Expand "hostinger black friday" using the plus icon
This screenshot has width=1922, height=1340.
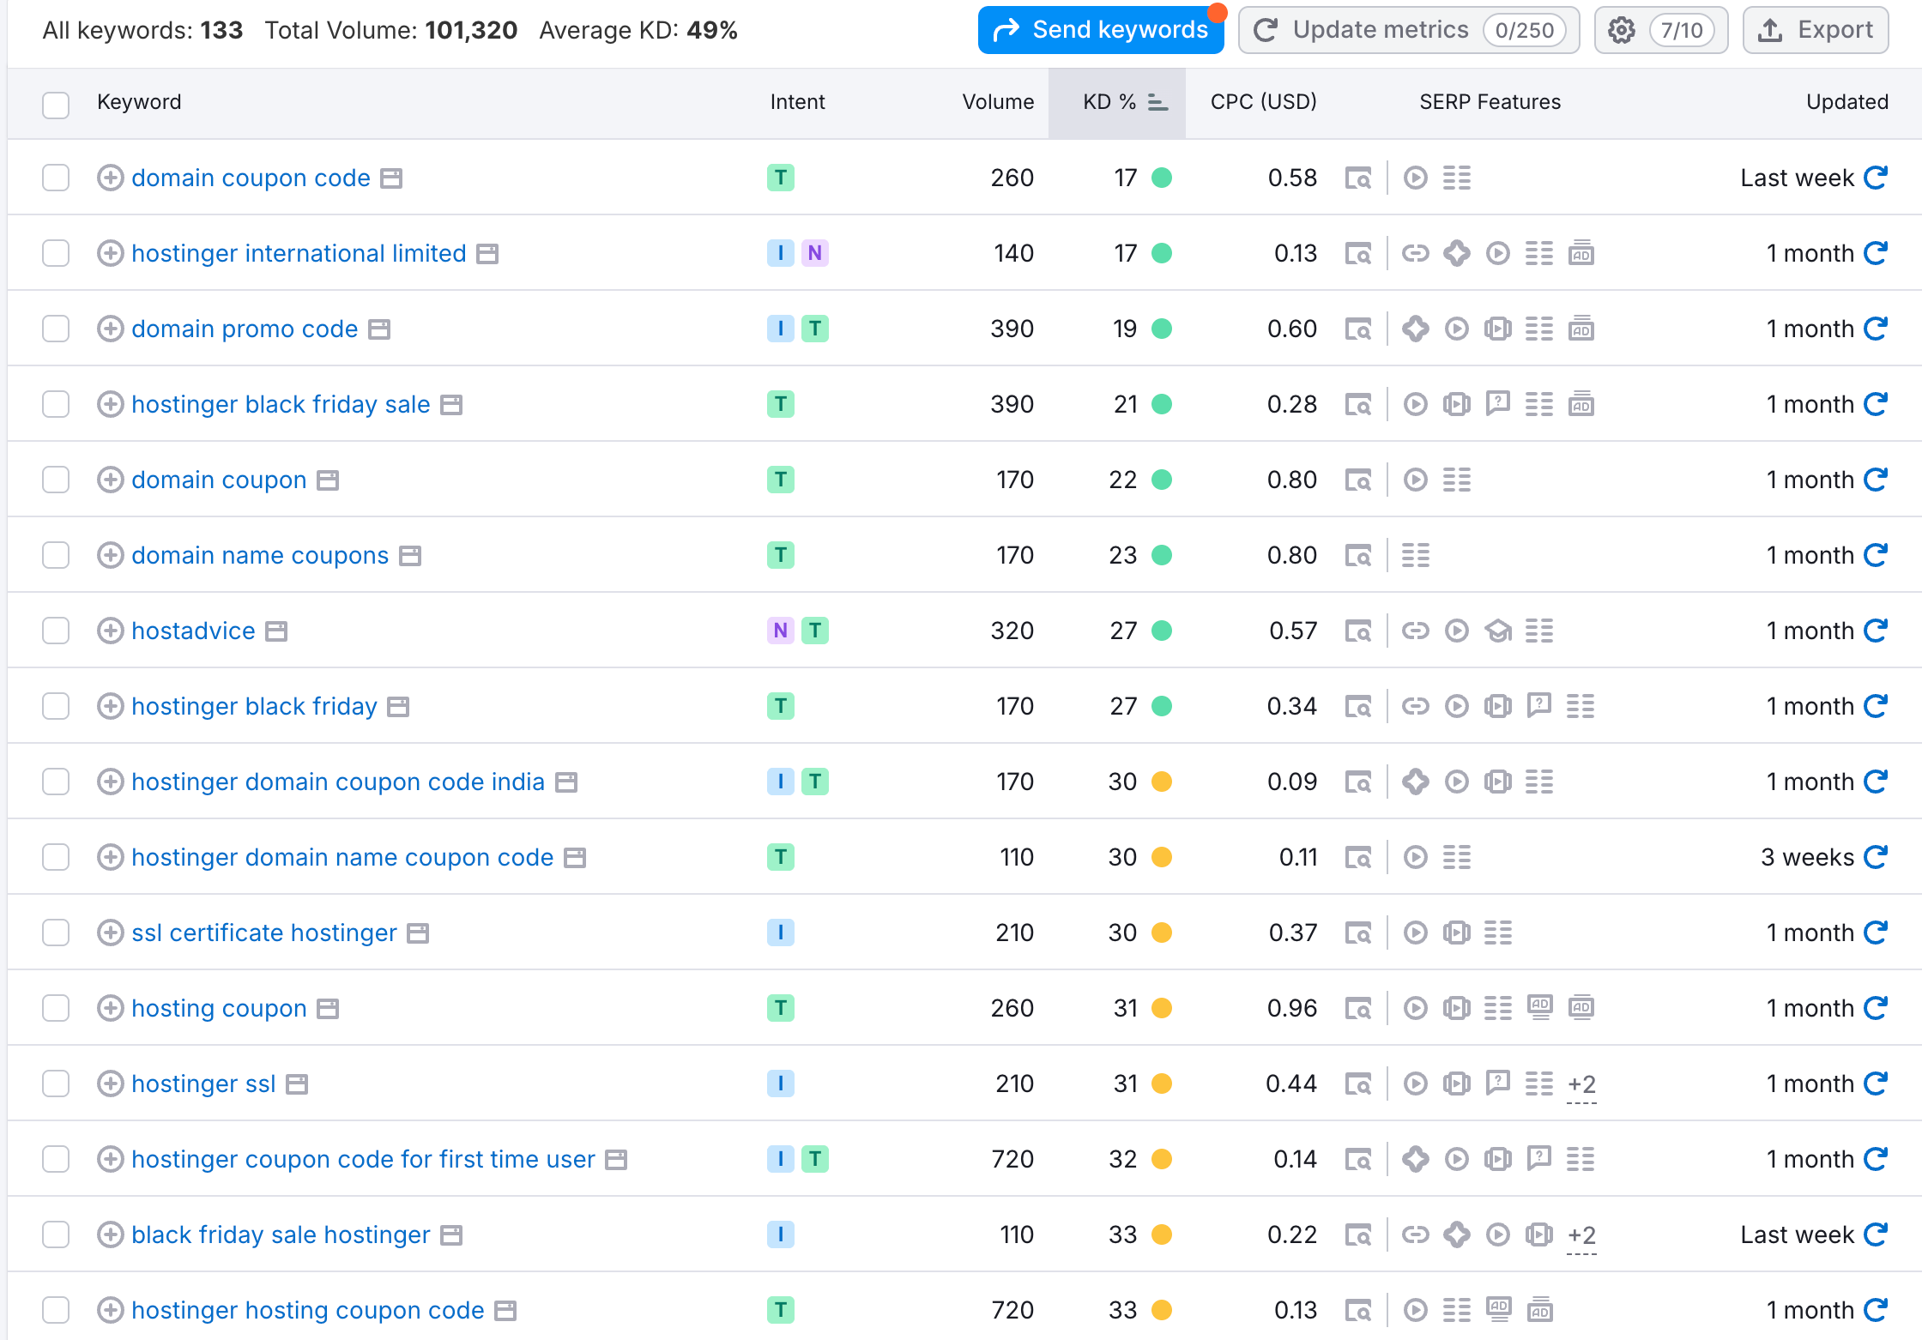pyautogui.click(x=111, y=705)
